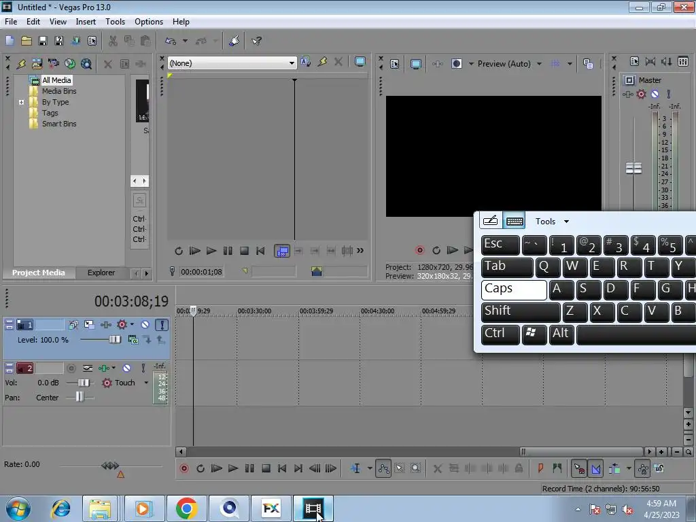The width and height of the screenshot is (696, 522).
Task: Toggle Solo on video track 1
Action: point(162,325)
